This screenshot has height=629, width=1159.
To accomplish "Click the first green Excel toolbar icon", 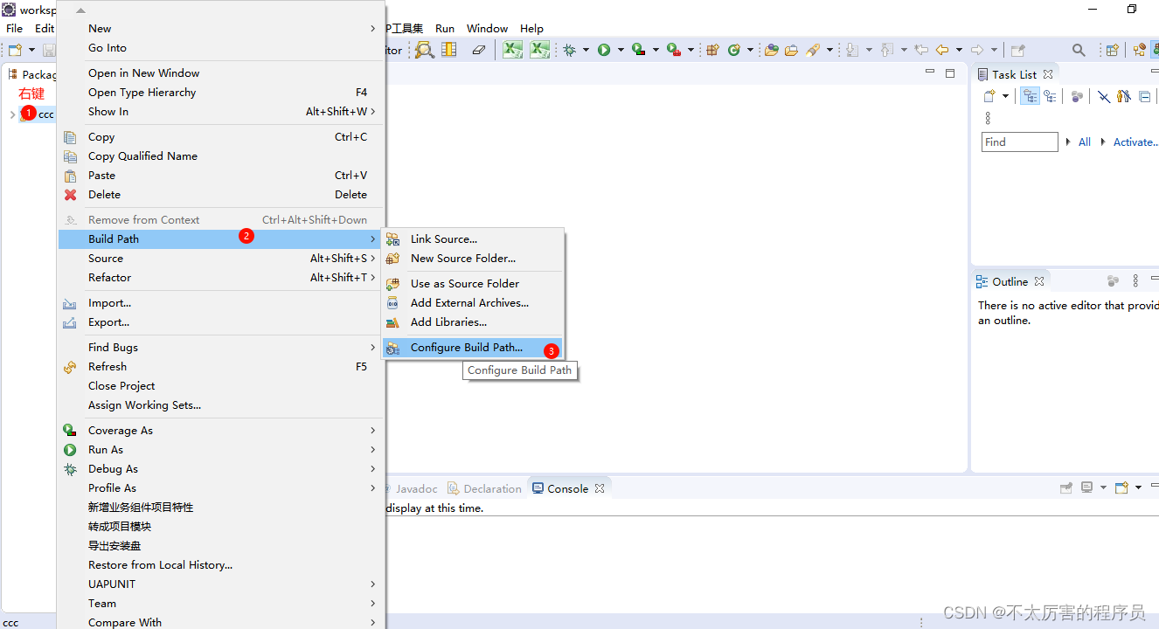I will (512, 50).
